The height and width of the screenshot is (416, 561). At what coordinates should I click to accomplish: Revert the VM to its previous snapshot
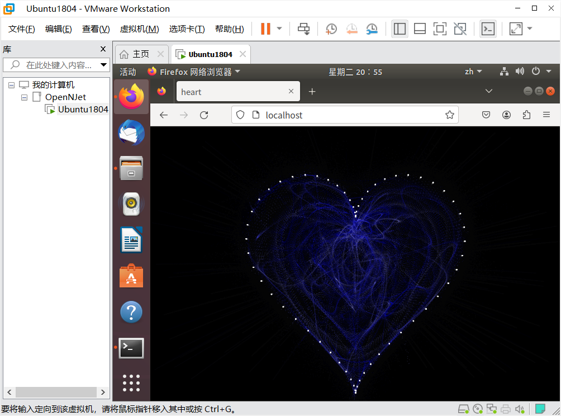[x=351, y=29]
